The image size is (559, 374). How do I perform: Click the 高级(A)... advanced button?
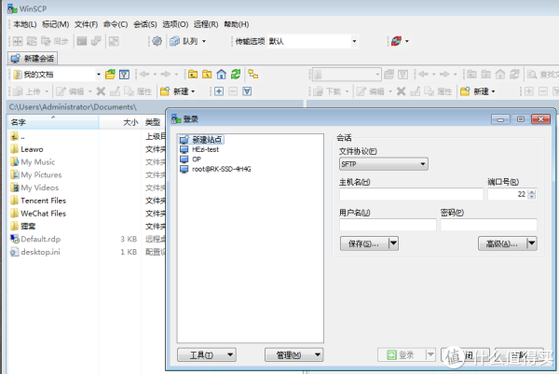pos(500,243)
